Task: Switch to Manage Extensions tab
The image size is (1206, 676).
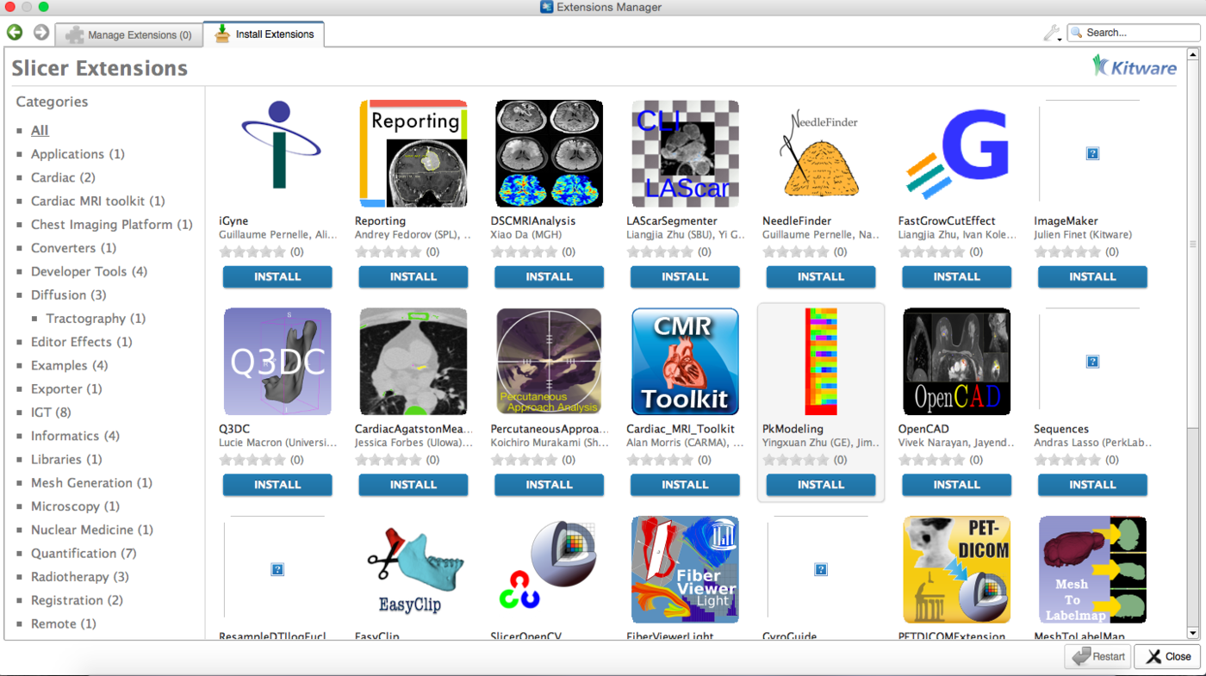Action: point(128,35)
